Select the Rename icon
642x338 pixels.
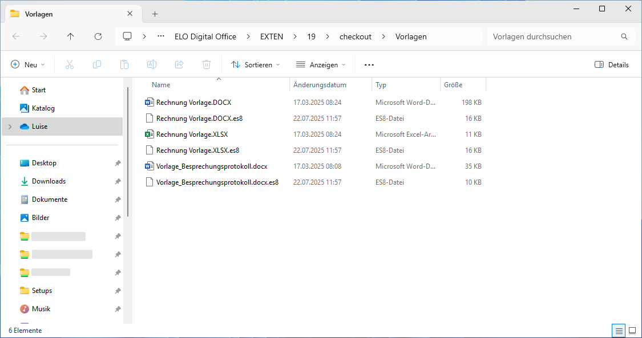[152, 64]
